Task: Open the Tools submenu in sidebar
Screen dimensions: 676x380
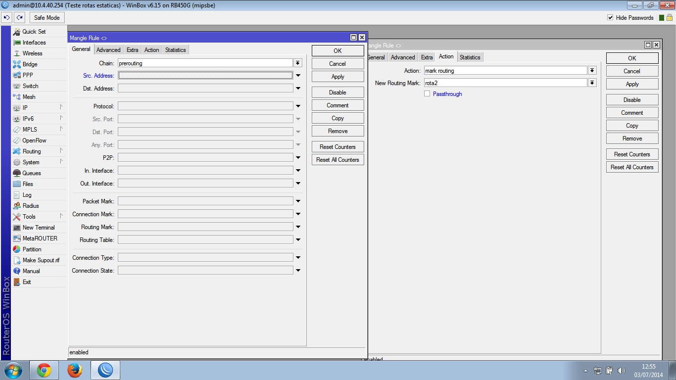Action: [39, 217]
